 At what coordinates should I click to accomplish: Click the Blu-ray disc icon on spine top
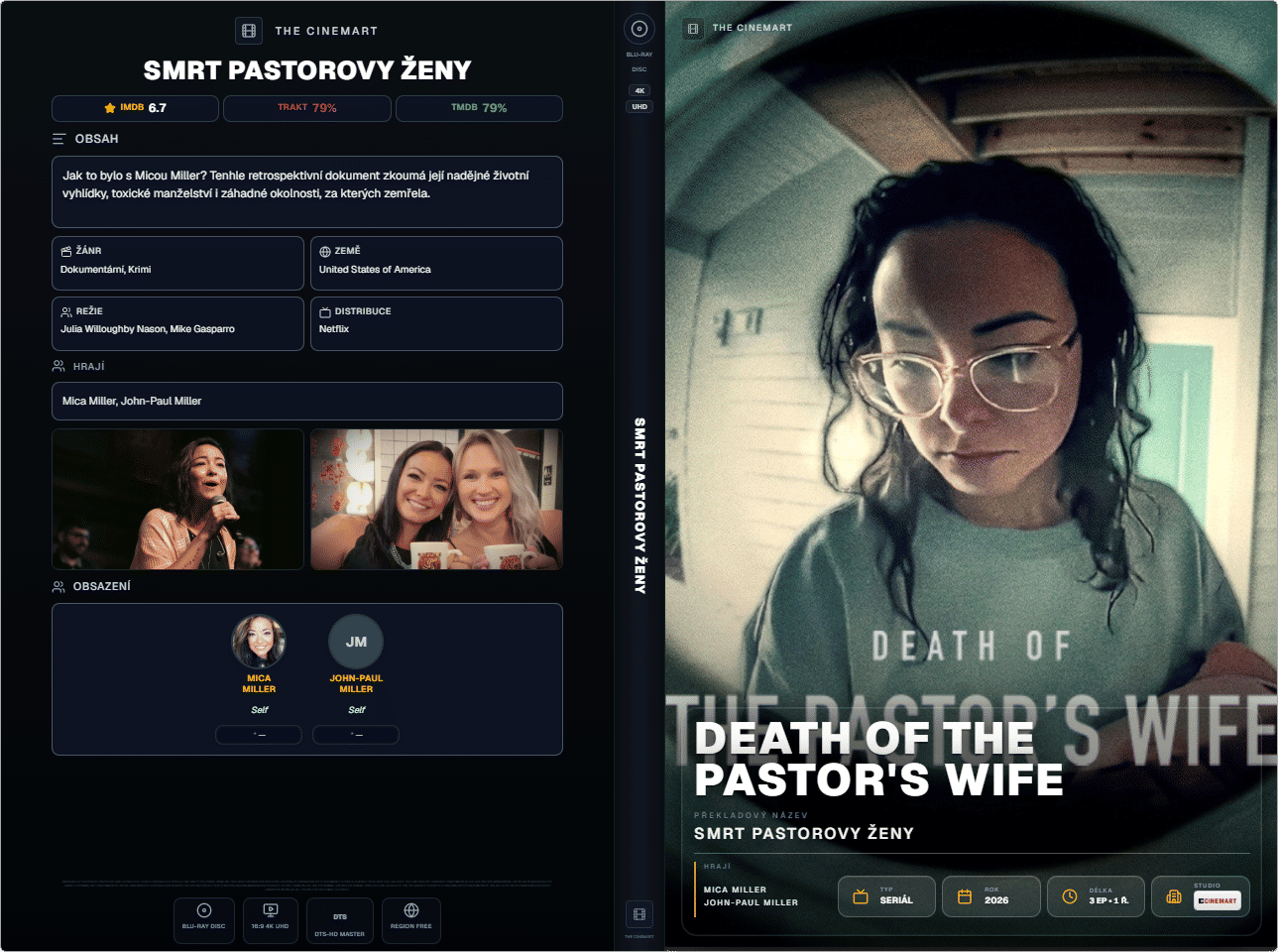(639, 29)
